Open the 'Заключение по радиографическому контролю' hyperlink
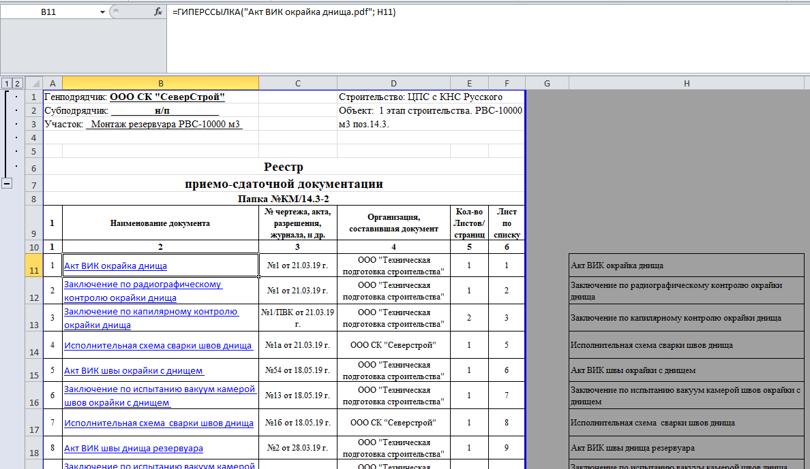810x469 pixels. point(143,291)
